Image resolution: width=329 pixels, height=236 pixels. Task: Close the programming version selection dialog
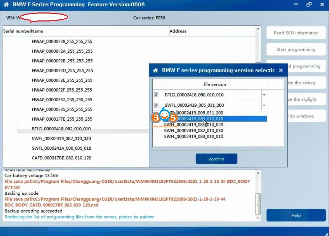(x=281, y=70)
